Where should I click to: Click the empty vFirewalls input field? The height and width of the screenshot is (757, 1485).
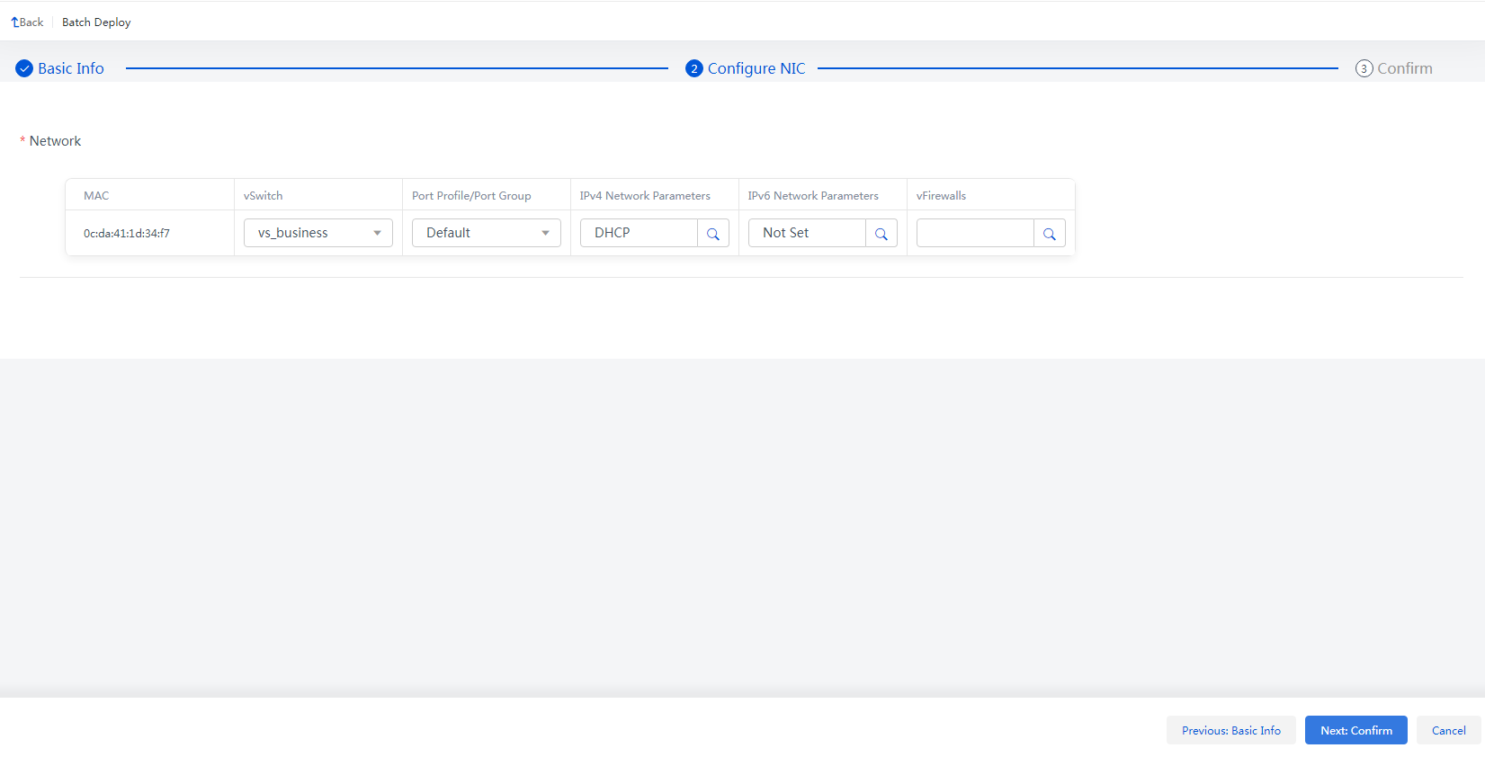[x=975, y=233]
